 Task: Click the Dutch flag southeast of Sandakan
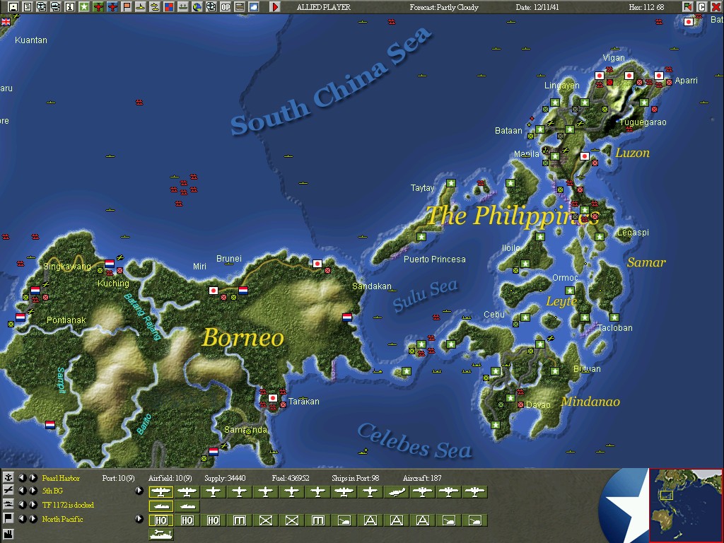pyautogui.click(x=347, y=317)
